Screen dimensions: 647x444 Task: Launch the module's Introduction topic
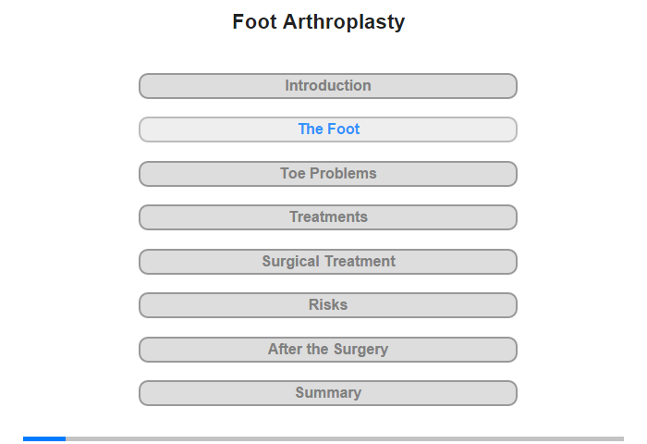point(327,86)
